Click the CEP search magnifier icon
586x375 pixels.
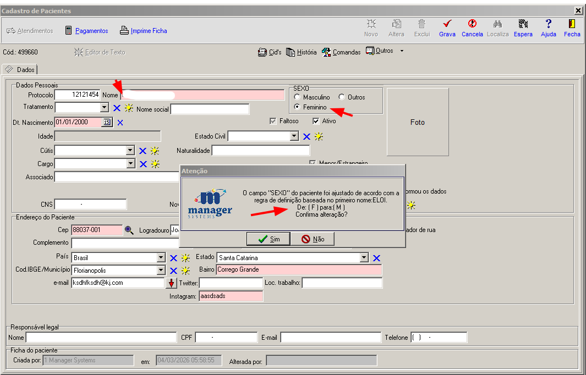coord(129,230)
